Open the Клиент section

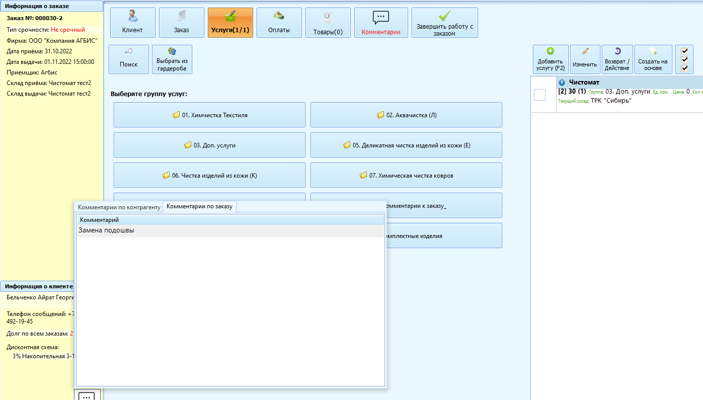(x=132, y=23)
